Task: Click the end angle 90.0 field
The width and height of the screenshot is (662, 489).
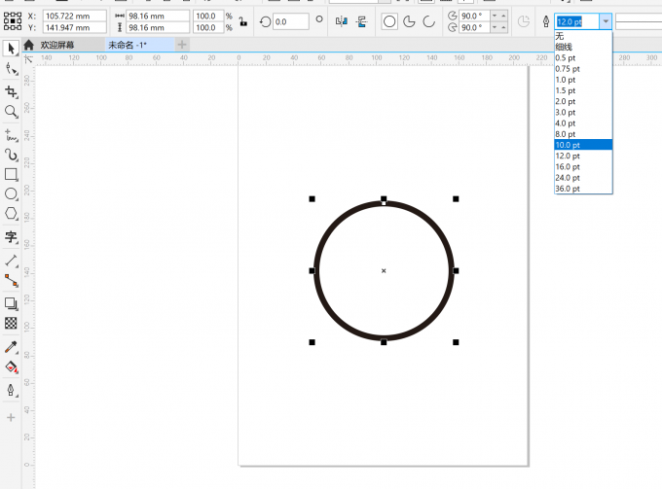Action: point(474,28)
